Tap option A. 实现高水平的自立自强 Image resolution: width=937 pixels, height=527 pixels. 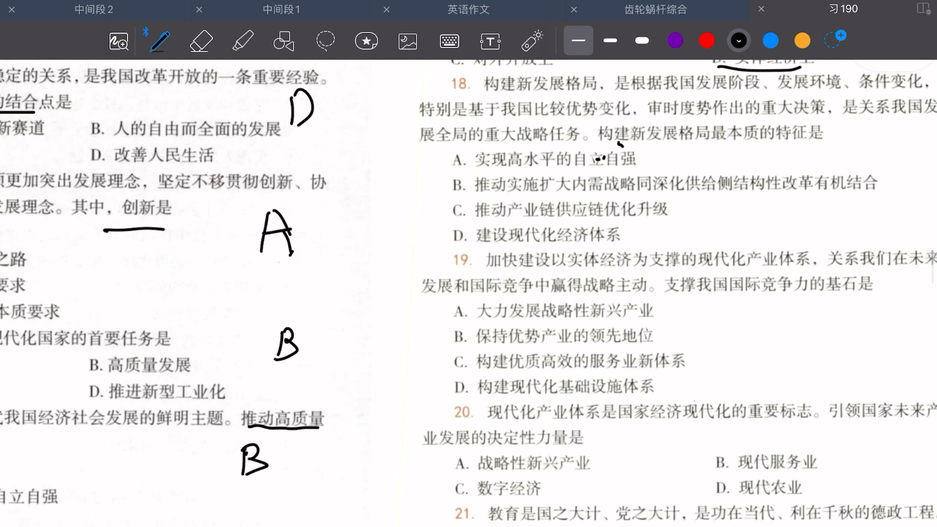[x=544, y=159]
